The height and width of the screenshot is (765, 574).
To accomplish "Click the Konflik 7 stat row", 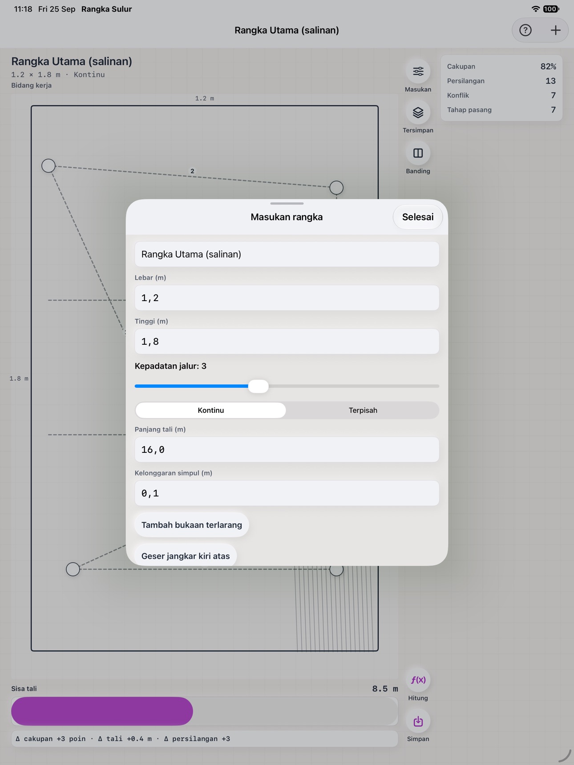I will click(501, 95).
